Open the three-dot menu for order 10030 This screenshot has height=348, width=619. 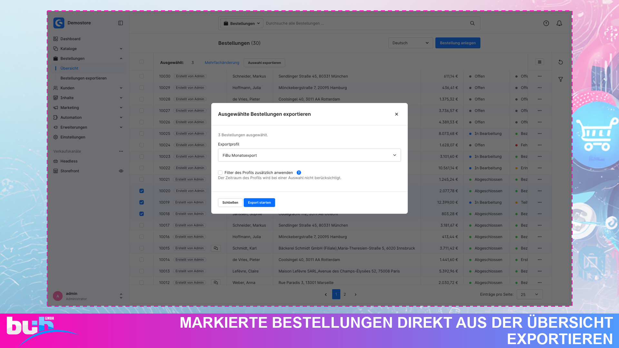(540, 76)
